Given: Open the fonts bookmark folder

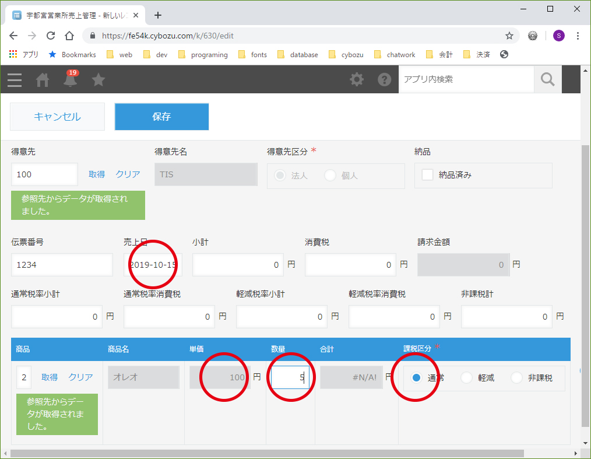Looking at the screenshot, I should (252, 55).
